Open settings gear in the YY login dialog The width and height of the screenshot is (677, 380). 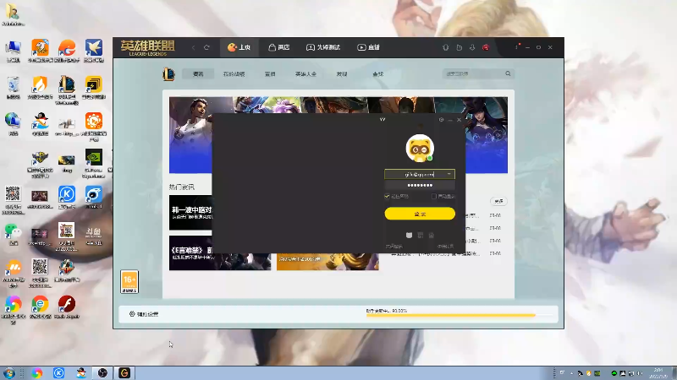tap(441, 119)
